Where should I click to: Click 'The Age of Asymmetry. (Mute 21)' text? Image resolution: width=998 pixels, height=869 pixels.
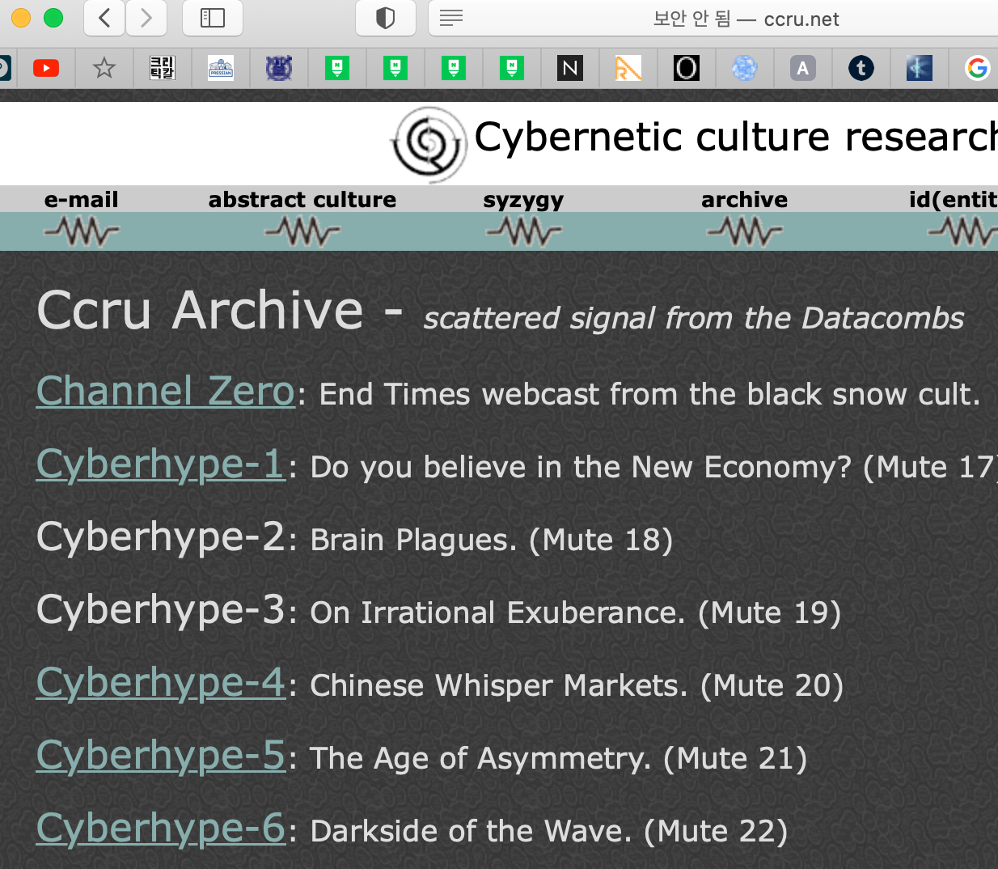coord(559,759)
